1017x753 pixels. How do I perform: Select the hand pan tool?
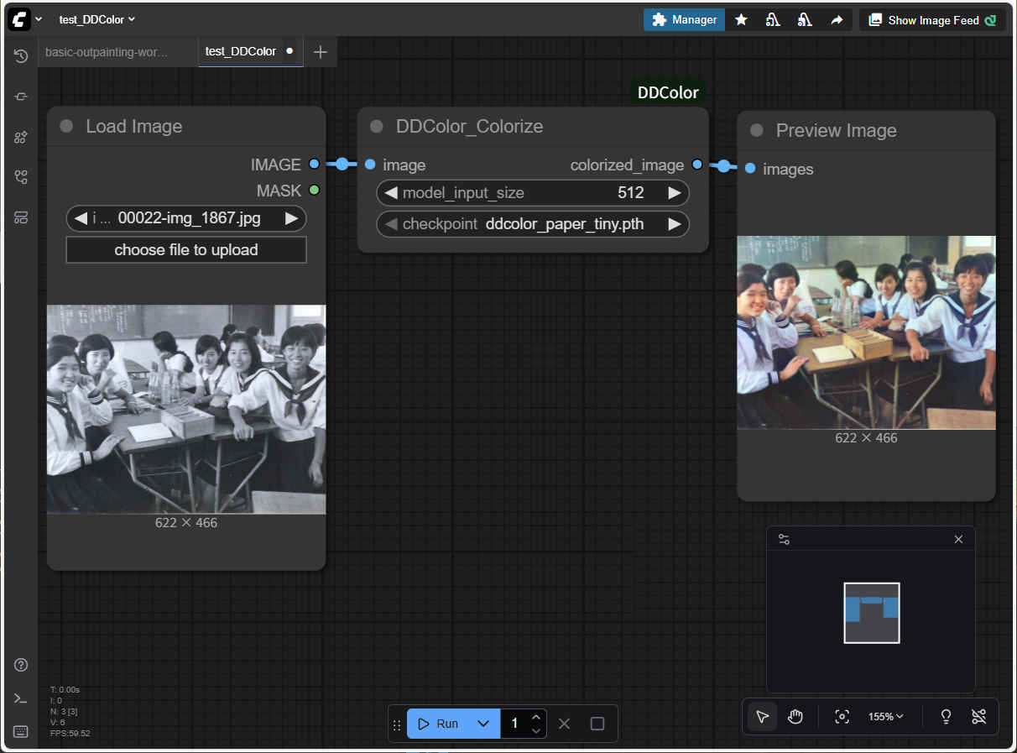click(x=795, y=716)
